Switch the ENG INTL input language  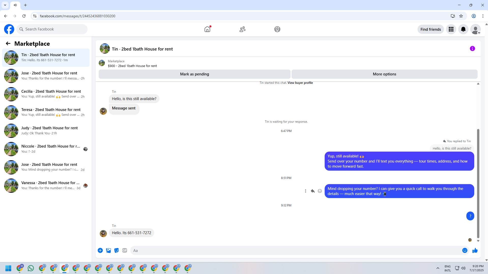[448, 268]
